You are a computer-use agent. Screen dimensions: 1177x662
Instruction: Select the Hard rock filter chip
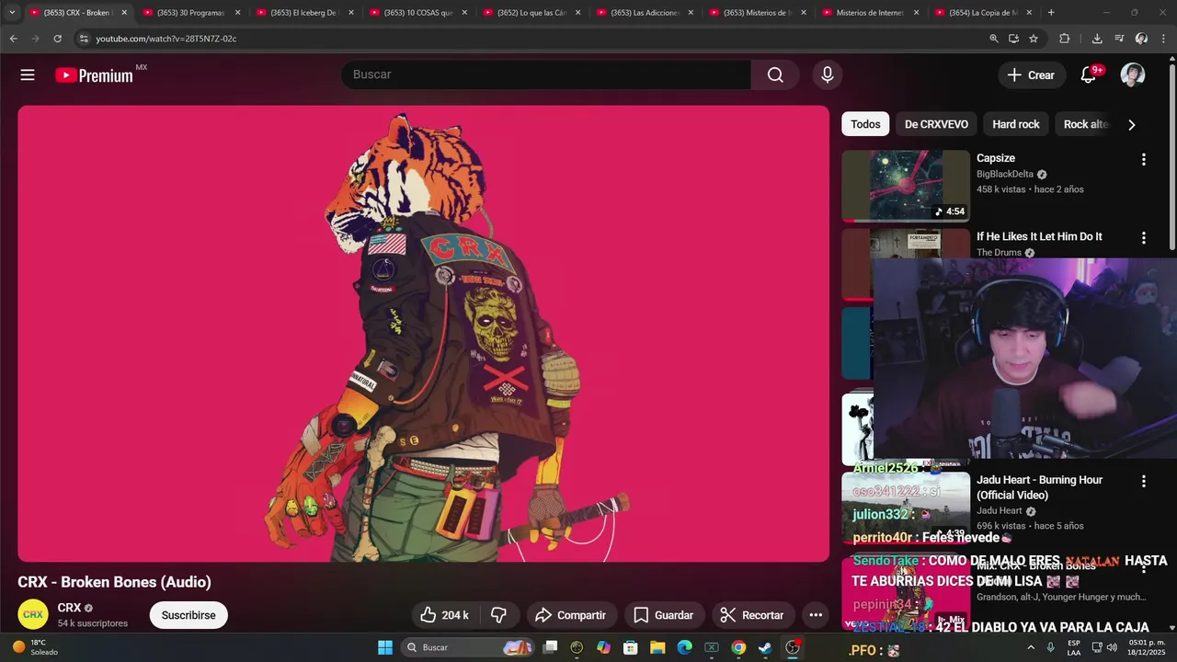[1016, 124]
